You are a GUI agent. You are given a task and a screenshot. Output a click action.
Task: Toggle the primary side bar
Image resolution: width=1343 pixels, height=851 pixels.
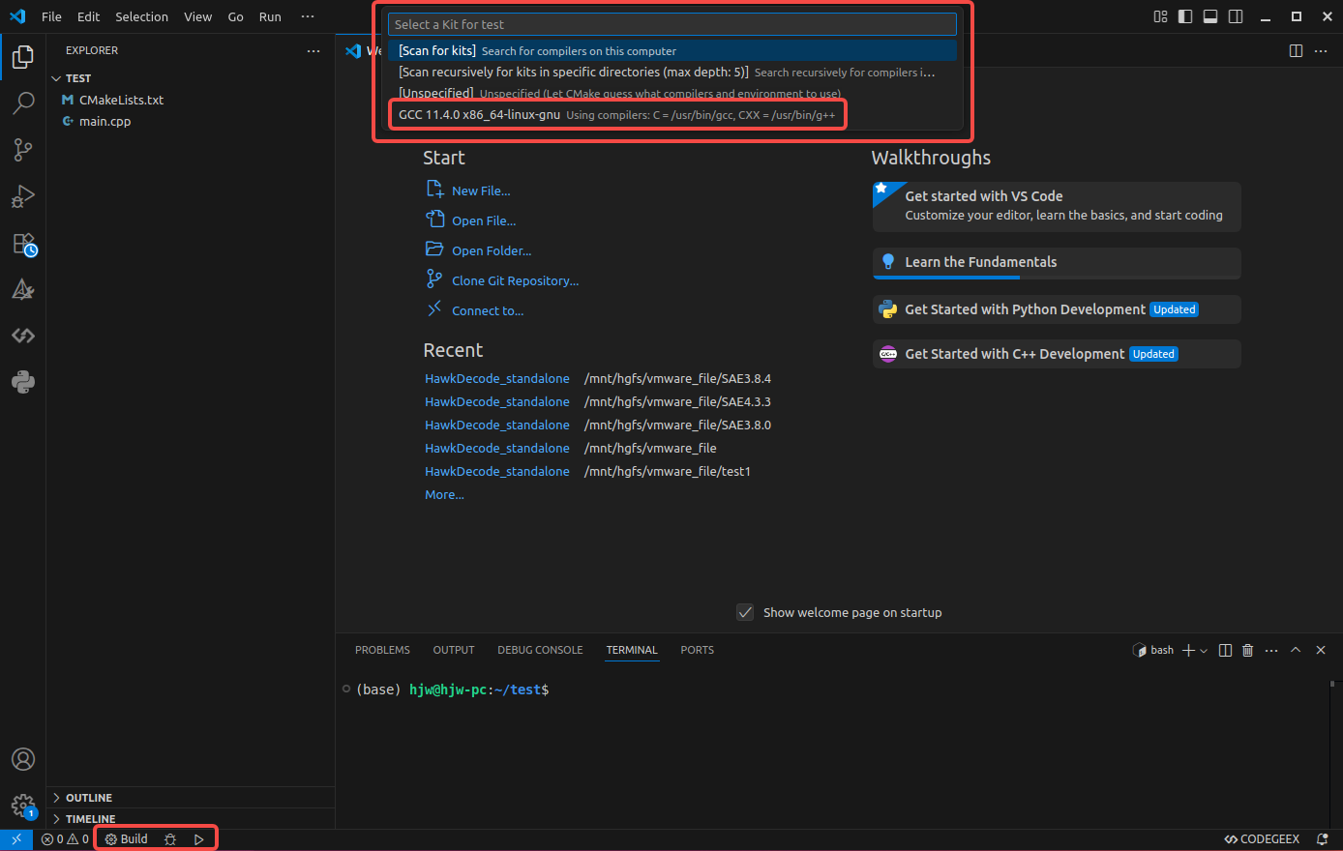(1185, 16)
